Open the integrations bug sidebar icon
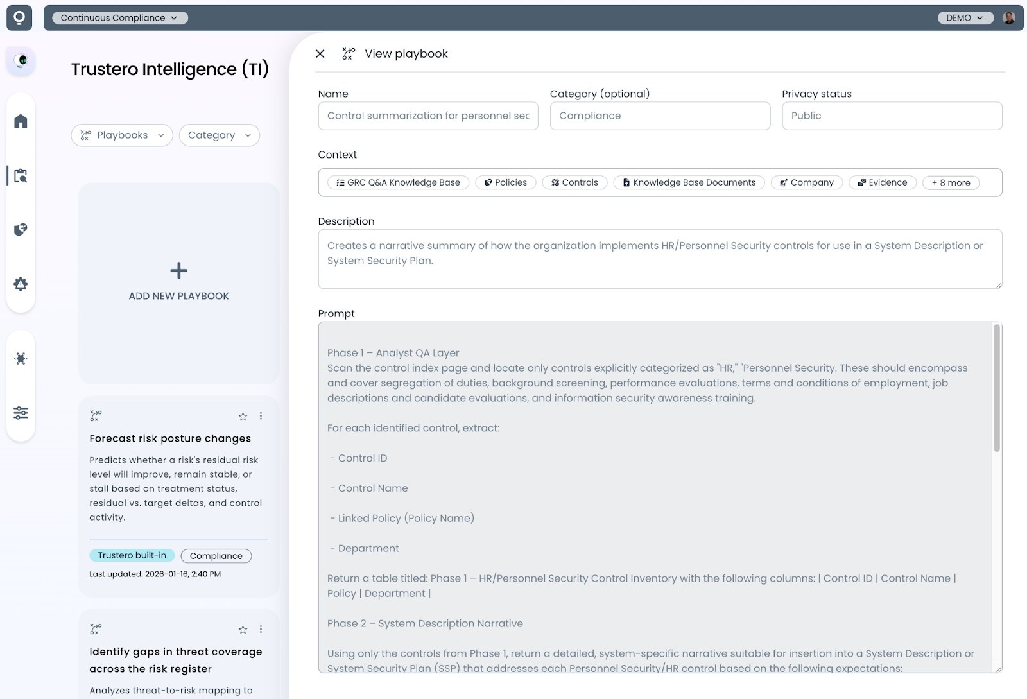Image resolution: width=1027 pixels, height=699 pixels. click(21, 358)
